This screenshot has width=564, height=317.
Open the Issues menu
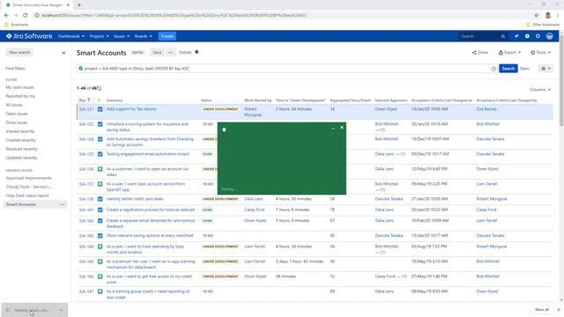tap(122, 36)
